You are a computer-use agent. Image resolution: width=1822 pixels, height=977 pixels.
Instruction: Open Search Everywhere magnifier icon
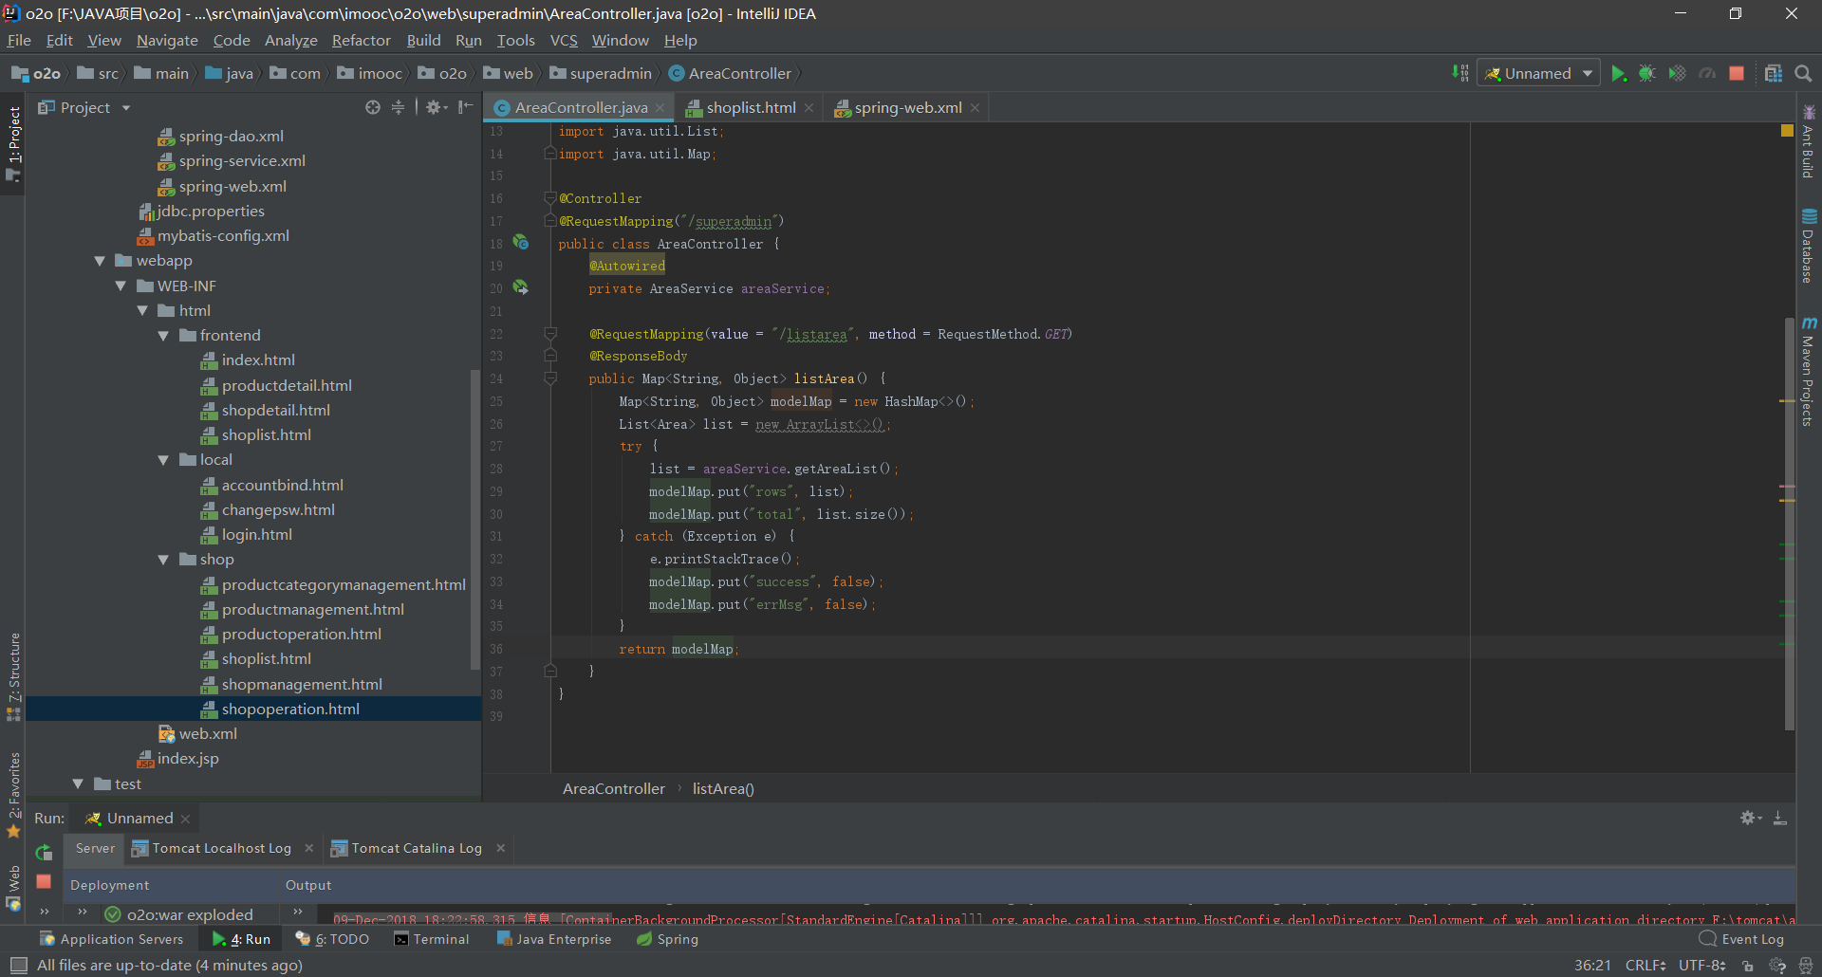point(1803,74)
